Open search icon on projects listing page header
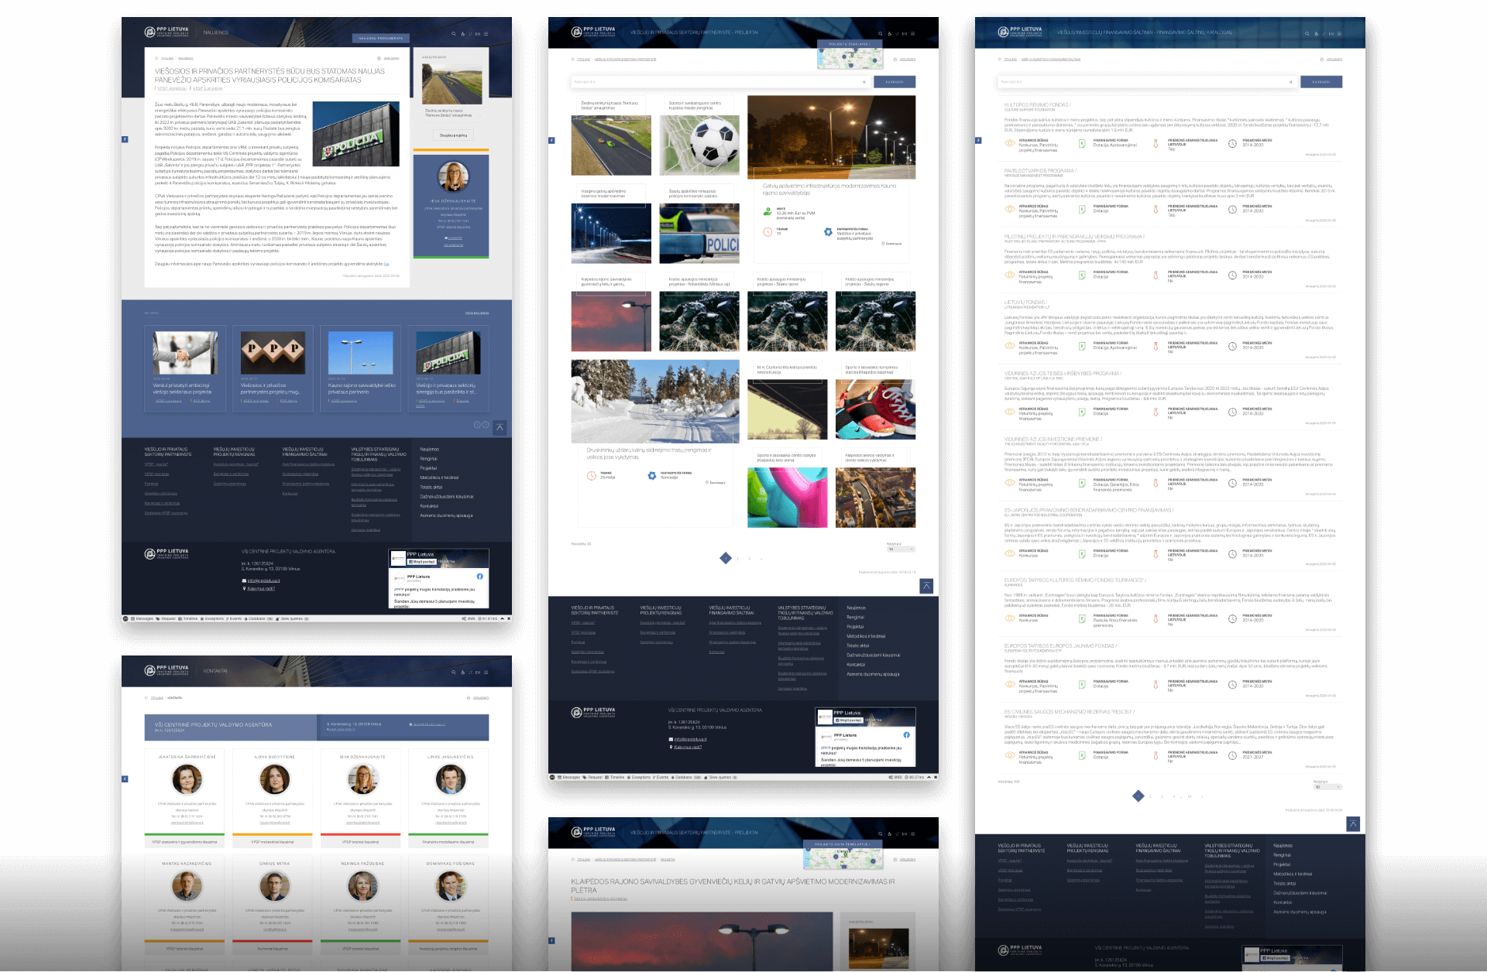The height and width of the screenshot is (972, 1487). (881, 34)
